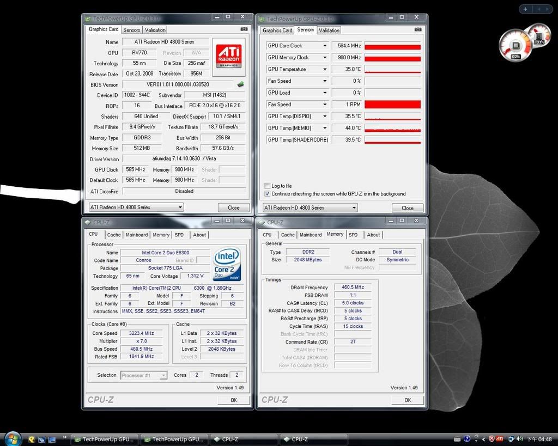Click the Intel Core 2 Duo logo
The image size is (558, 446).
(x=227, y=264)
